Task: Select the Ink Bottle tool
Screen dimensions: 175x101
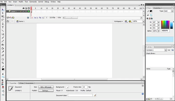Action: click(3, 45)
